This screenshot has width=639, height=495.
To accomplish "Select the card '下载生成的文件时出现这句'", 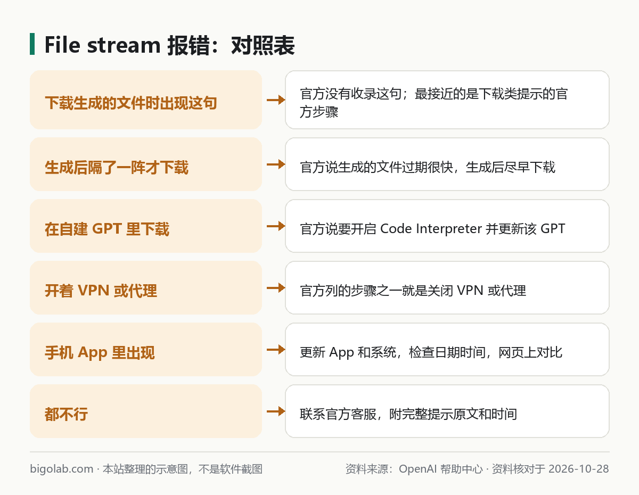I will pyautogui.click(x=146, y=100).
